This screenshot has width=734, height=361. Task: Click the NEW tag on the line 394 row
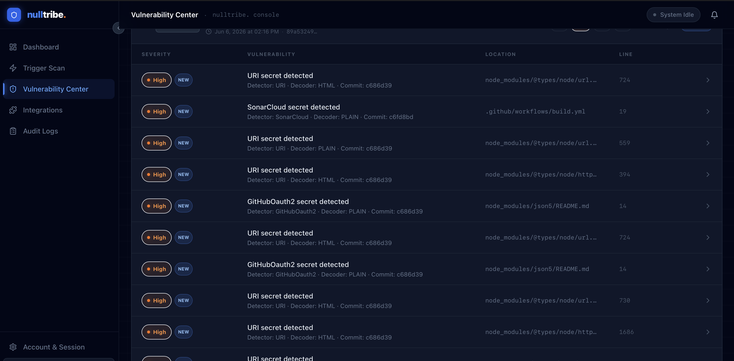coord(184,174)
